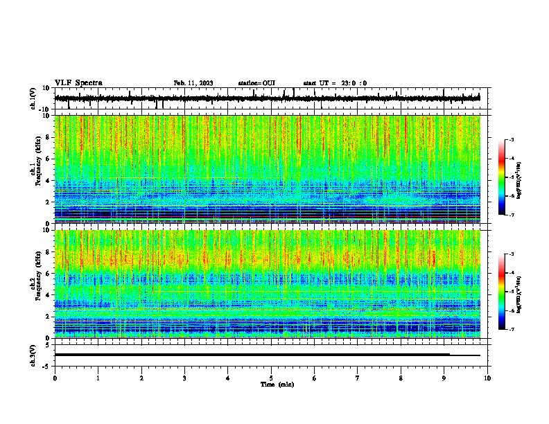549x424 pixels.
Task: Click the 'Time (min)' axis label
Action: pos(277,385)
